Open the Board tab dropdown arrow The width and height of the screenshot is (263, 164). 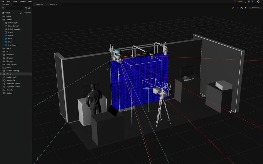click(57, 4)
